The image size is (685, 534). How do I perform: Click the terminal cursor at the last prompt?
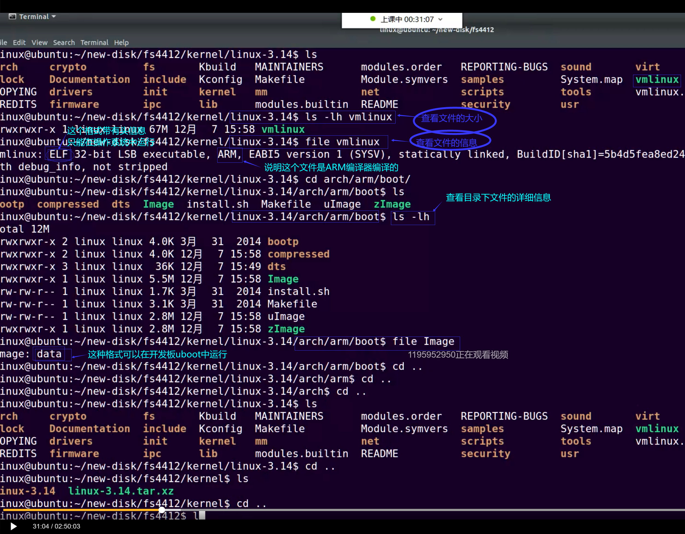click(x=202, y=515)
